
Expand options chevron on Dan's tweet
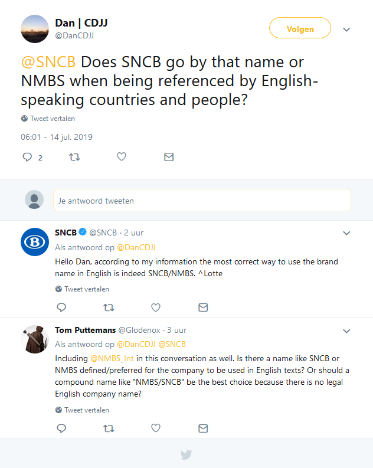pos(347,29)
